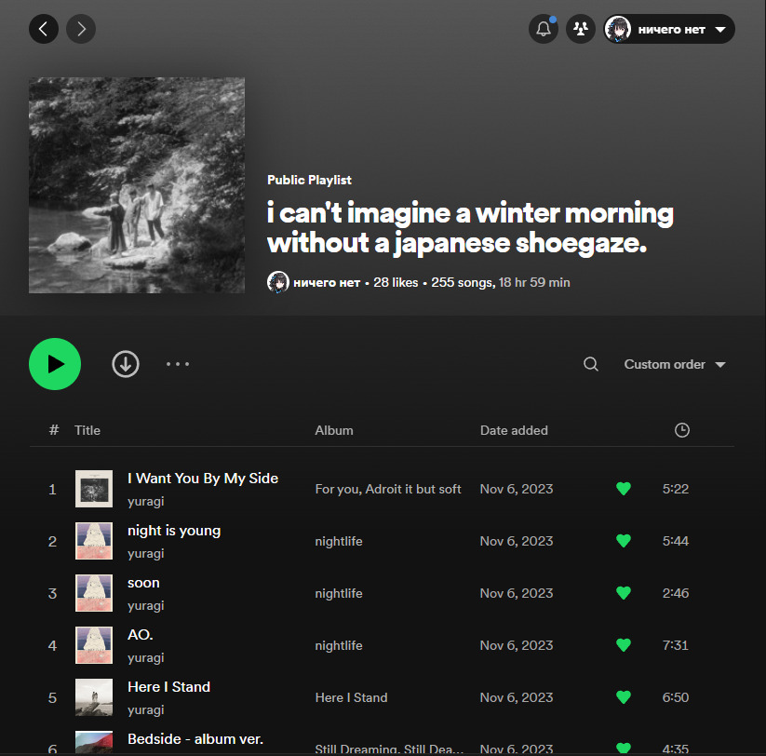The height and width of the screenshot is (756, 766).
Task: Select the track soon
Action: (x=143, y=583)
